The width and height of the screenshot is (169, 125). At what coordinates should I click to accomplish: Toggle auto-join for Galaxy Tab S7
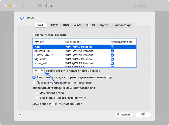pos(112,55)
